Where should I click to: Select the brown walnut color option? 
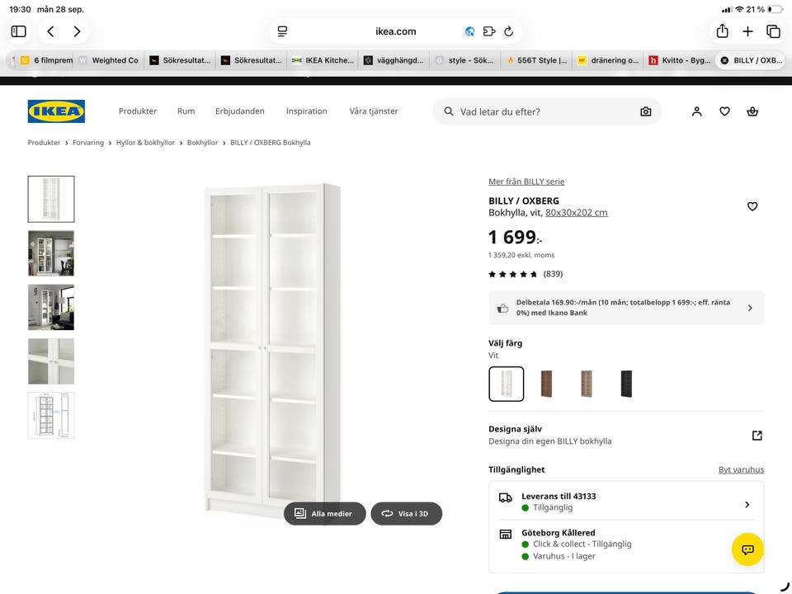tap(546, 384)
